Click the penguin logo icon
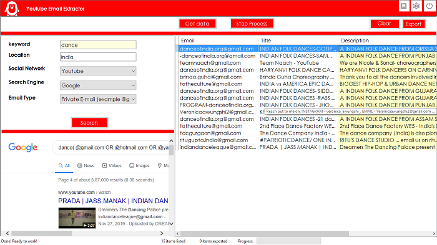 pos(12,9)
